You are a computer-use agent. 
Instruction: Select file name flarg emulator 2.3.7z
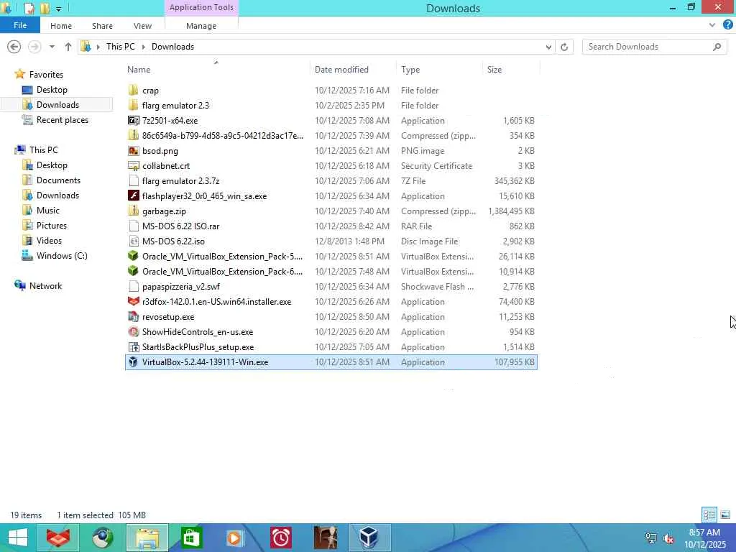pos(180,180)
